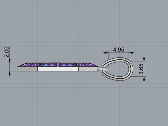168x126 pixels.
Task: Select the 3.65 dimension text
Action: pyautogui.click(x=141, y=69)
